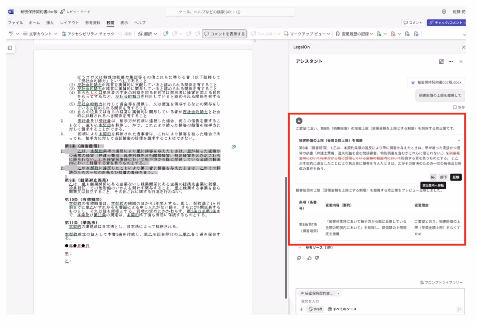
Task: Open the すべてのソース selector
Action: [x=342, y=309]
